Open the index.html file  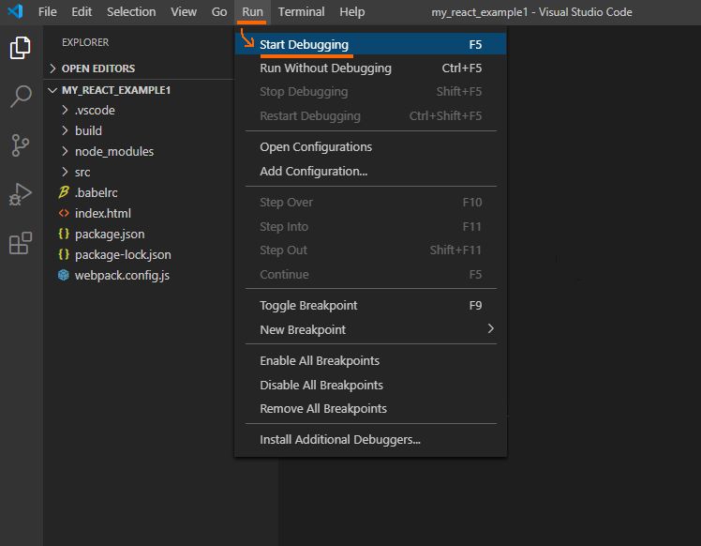[102, 213]
